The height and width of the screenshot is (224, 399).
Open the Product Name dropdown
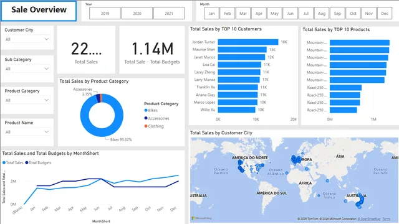(x=27, y=132)
